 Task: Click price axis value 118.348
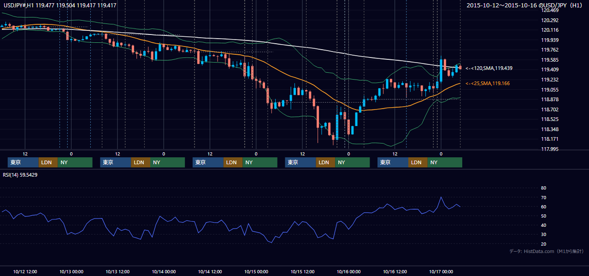pyautogui.click(x=550, y=129)
